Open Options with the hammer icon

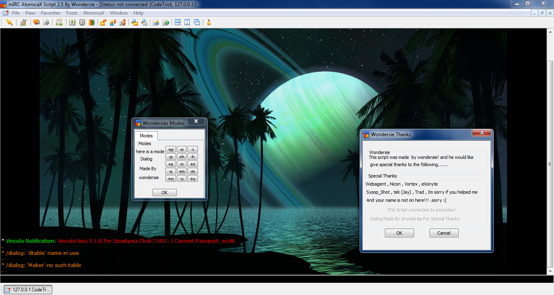coord(24,22)
